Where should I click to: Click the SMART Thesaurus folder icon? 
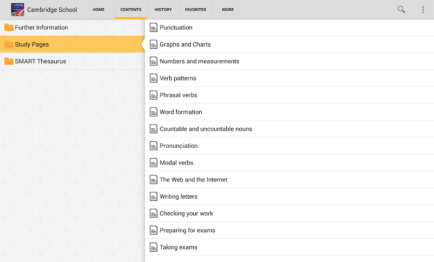click(x=9, y=61)
